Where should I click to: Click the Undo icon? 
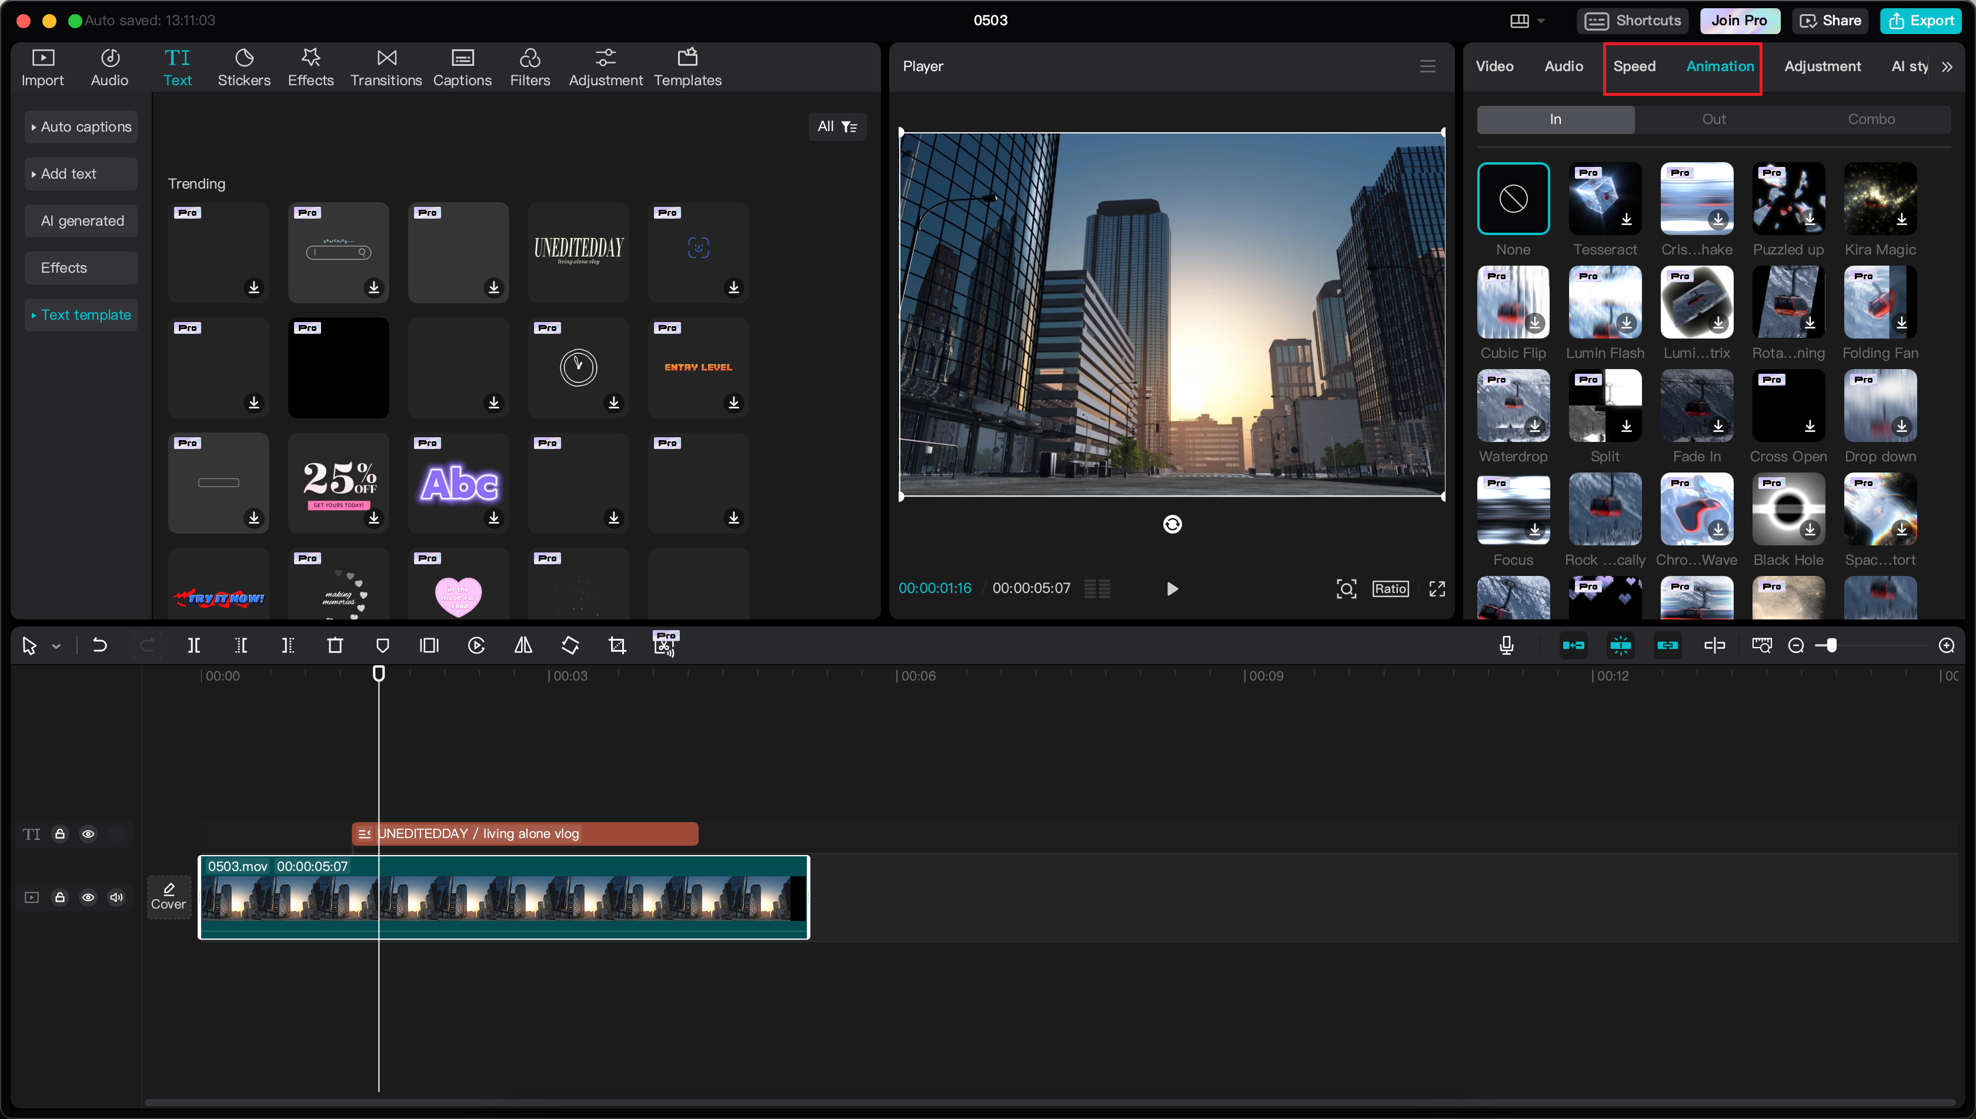[x=99, y=645]
